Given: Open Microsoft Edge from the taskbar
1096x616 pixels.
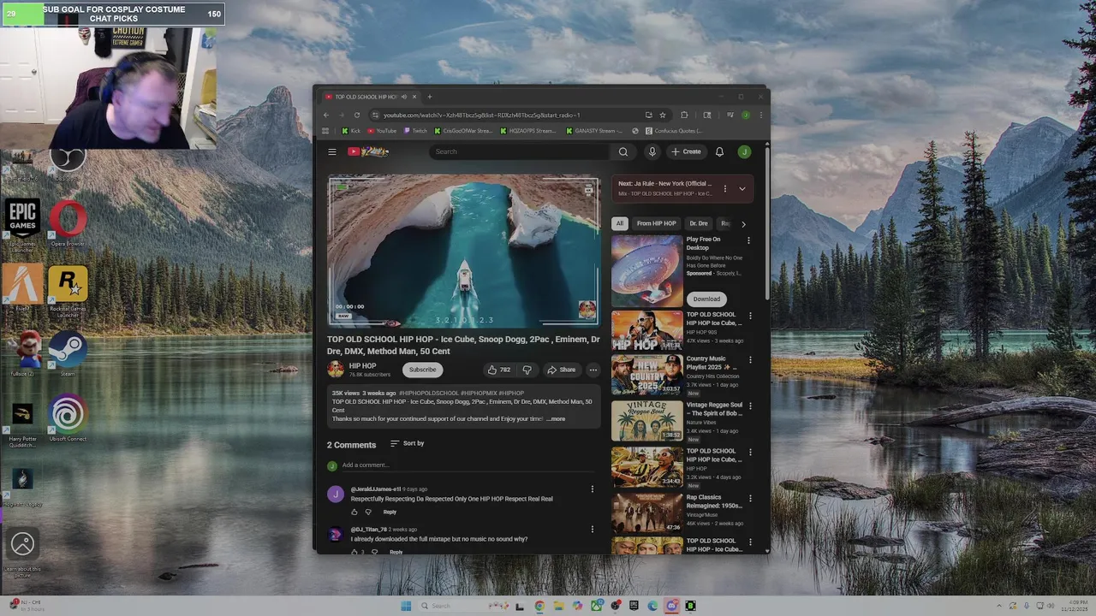Looking at the screenshot, I should 652,606.
